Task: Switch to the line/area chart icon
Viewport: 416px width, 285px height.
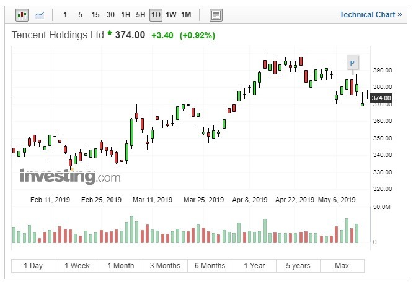Action: pyautogui.click(x=39, y=15)
